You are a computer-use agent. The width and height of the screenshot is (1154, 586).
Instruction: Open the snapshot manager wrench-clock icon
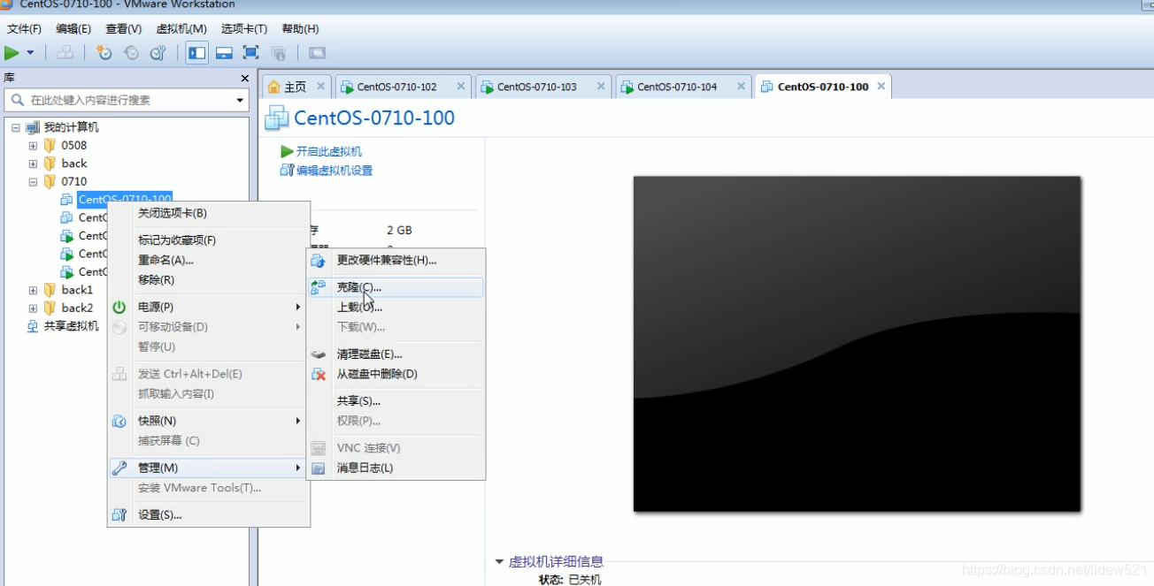(x=158, y=53)
